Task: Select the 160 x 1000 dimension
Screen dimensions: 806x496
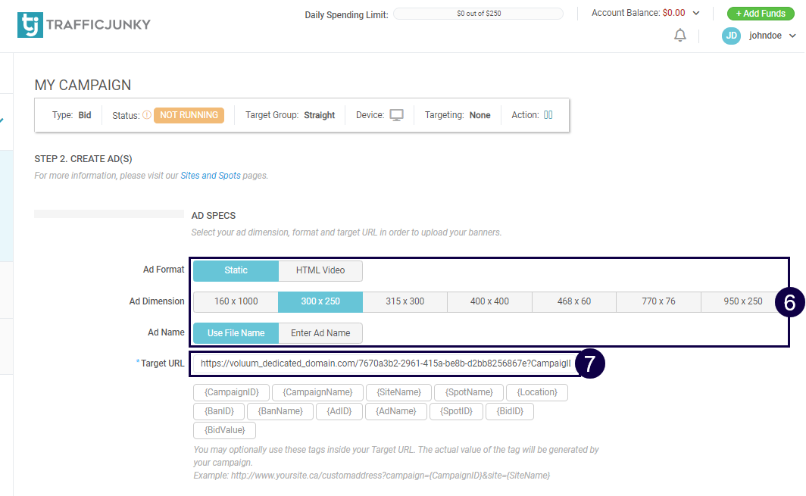Action: [236, 301]
